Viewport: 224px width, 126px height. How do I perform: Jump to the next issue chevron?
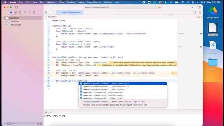(201, 17)
